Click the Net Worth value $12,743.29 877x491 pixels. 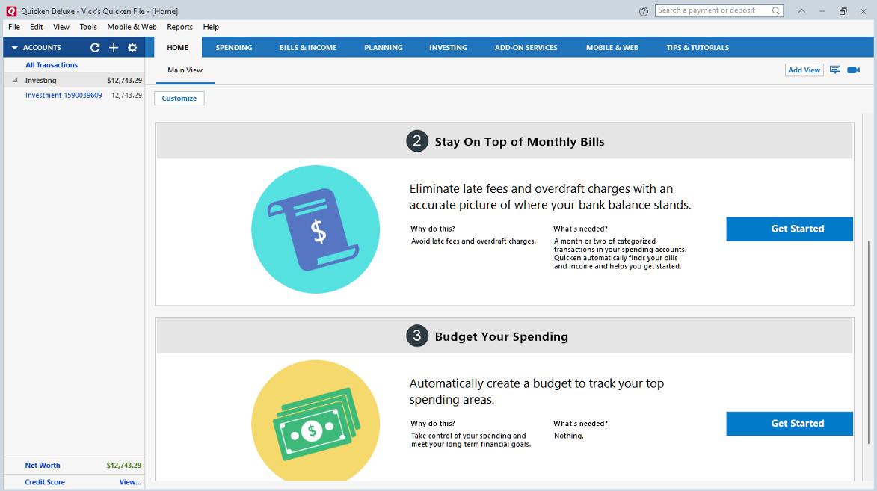(x=124, y=466)
